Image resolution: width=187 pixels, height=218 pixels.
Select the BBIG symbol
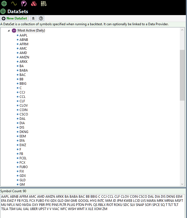coord(23,84)
